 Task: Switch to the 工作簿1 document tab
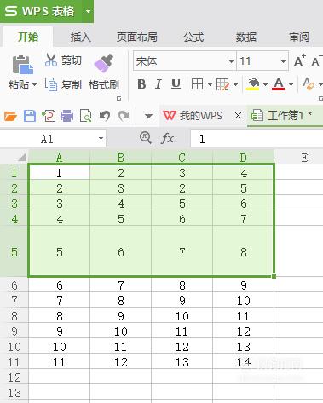point(286,116)
